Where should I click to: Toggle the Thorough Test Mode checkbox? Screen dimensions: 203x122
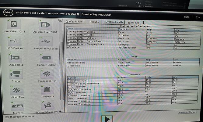coord(7,117)
